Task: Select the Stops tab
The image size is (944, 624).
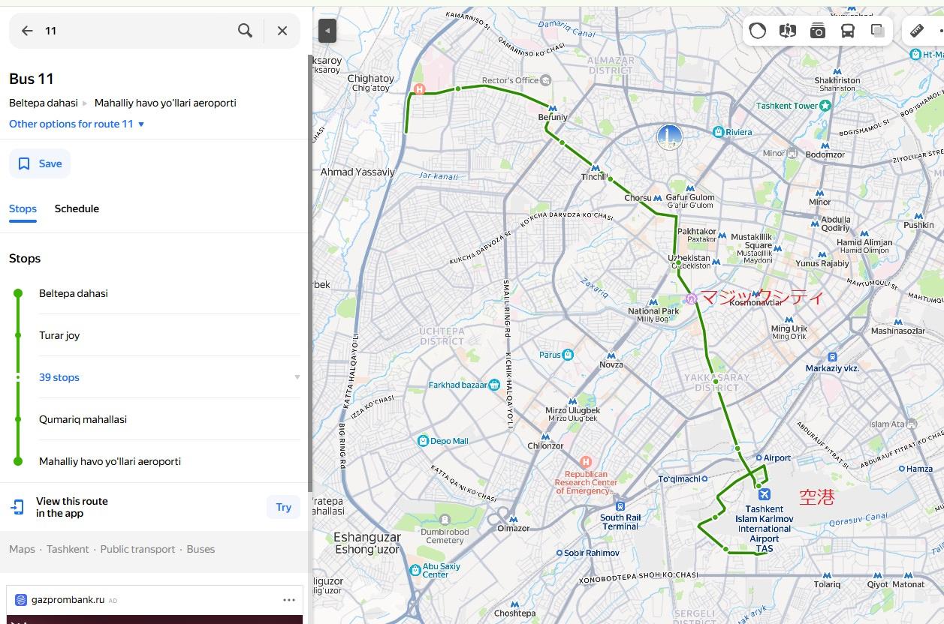Action: pos(23,208)
